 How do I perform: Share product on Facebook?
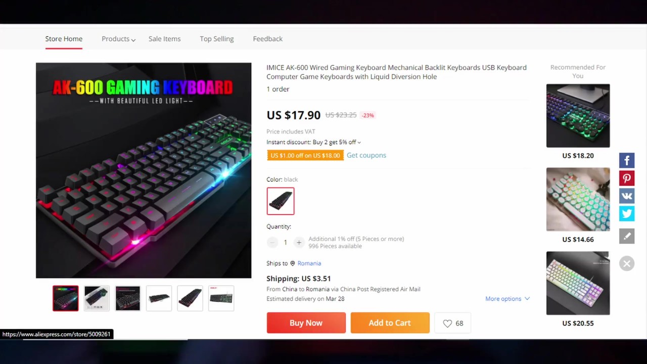point(627,161)
